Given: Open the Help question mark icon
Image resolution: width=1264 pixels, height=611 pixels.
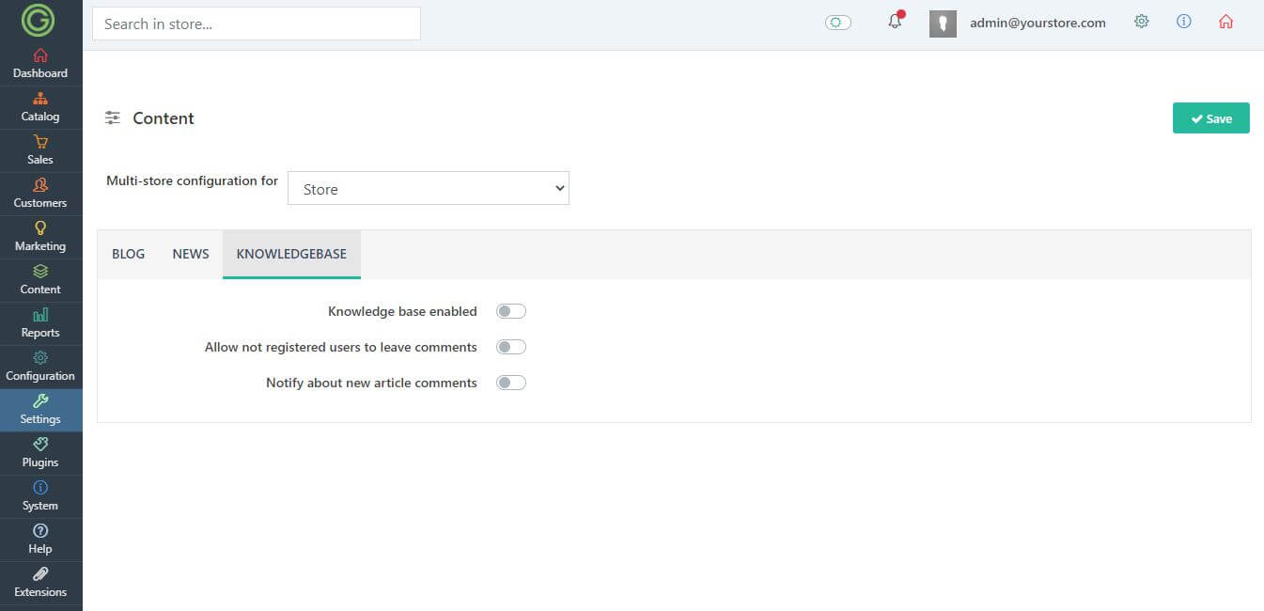Looking at the screenshot, I should pos(40,531).
